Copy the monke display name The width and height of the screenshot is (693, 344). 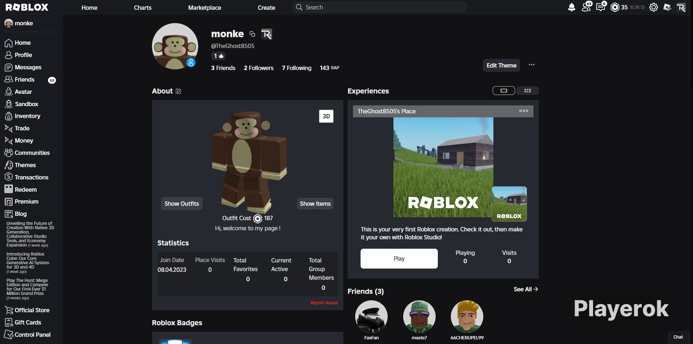[252, 34]
